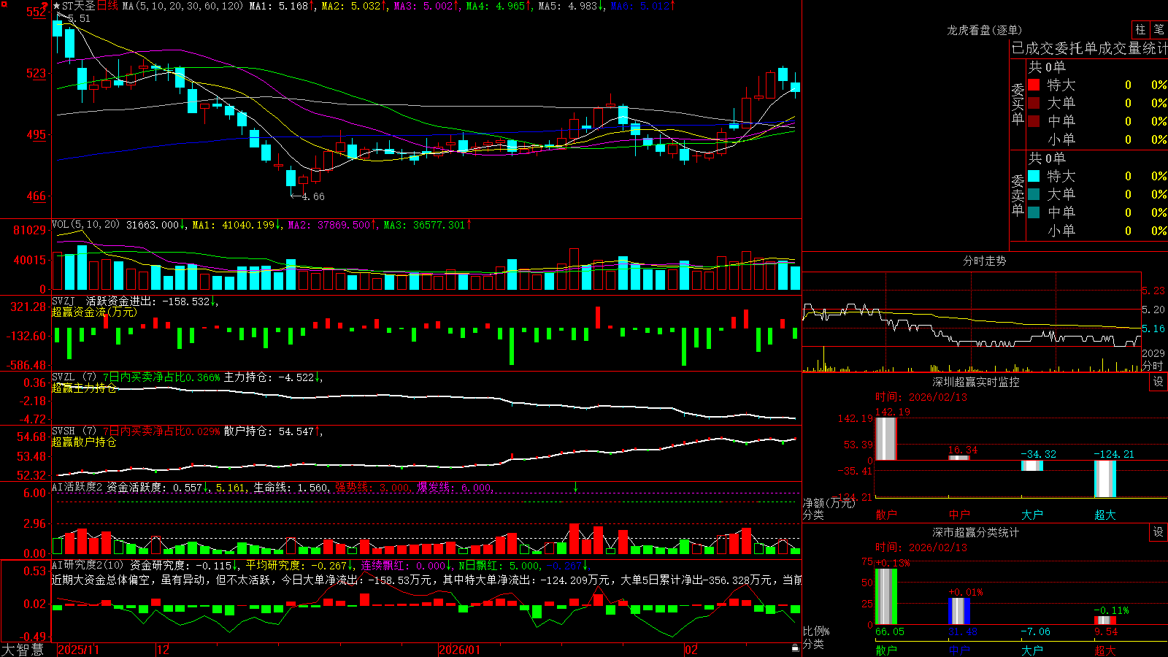Click the 2026/01 date marker on the time axis

pos(459,650)
